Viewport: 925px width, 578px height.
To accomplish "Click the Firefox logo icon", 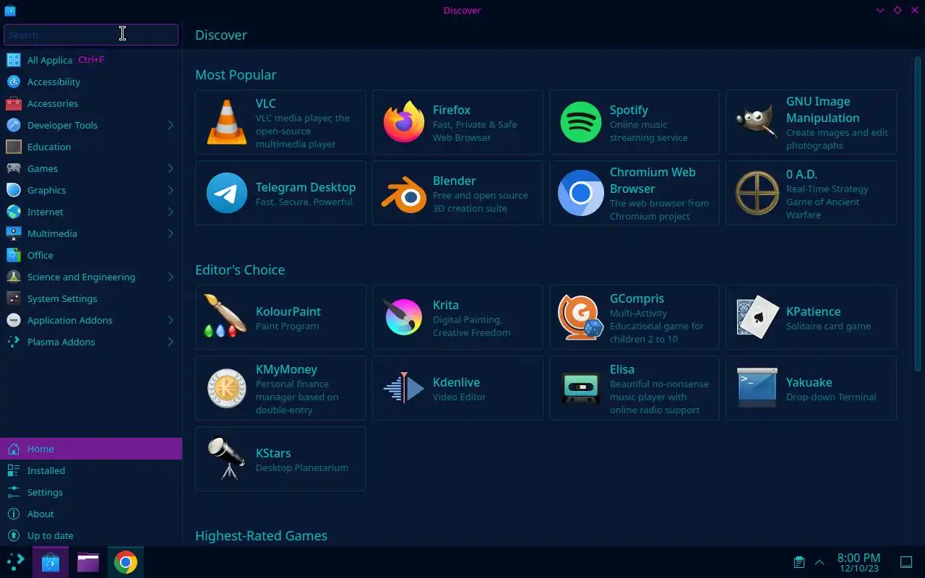I will 404,122.
